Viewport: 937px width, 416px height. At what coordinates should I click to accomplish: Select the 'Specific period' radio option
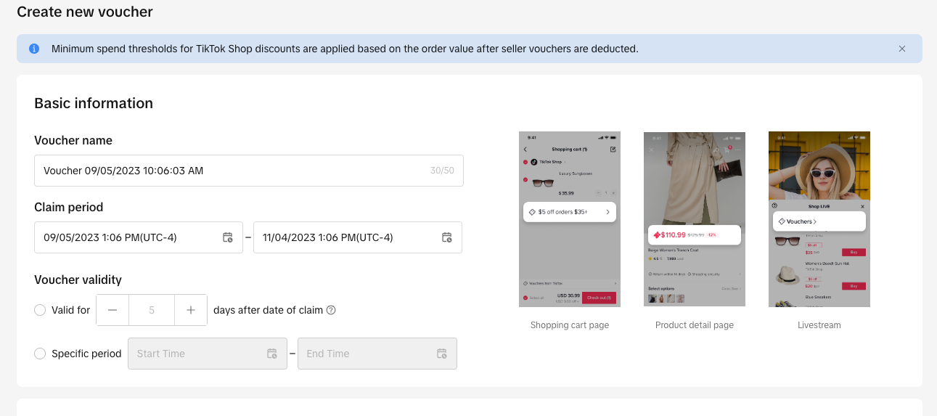(40, 354)
